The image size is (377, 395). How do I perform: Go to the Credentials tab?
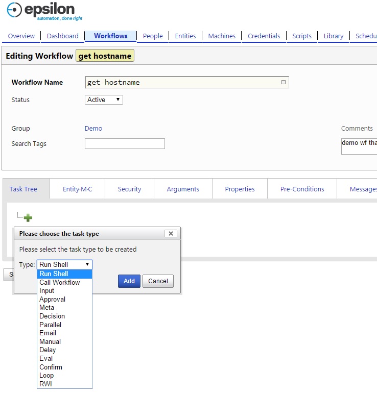pyautogui.click(x=264, y=36)
